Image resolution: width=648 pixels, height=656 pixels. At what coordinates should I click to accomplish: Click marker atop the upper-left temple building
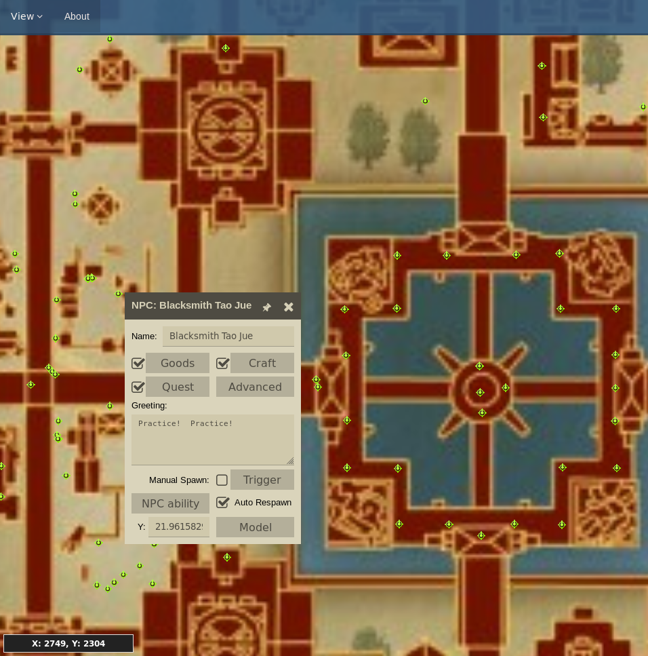[x=226, y=48]
